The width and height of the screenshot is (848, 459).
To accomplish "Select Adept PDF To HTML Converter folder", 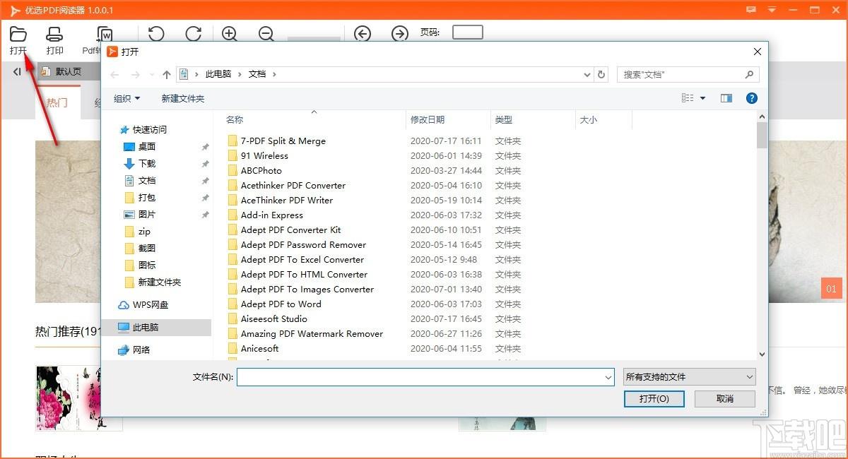I will coord(298,275).
